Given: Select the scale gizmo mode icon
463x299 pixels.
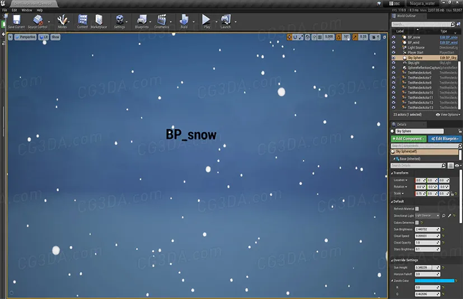Looking at the screenshot, I should coord(301,37).
